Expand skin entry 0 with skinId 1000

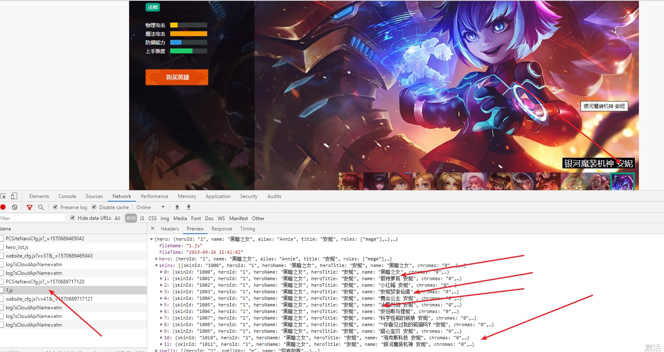pos(161,272)
